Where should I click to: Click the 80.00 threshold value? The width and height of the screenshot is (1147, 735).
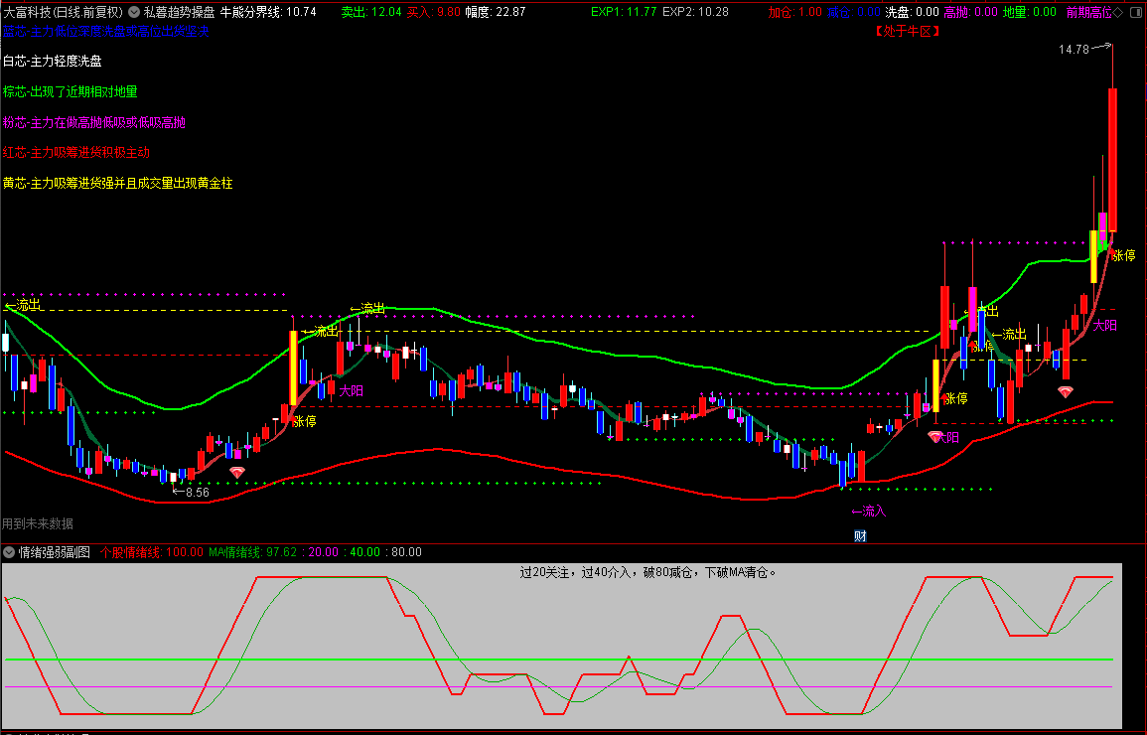(406, 552)
